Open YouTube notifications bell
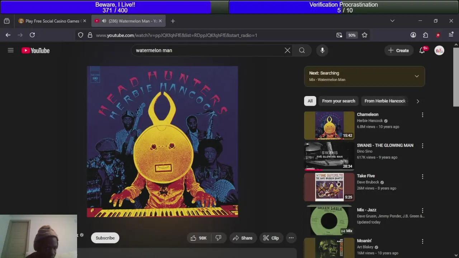Image resolution: width=459 pixels, height=258 pixels. [422, 51]
